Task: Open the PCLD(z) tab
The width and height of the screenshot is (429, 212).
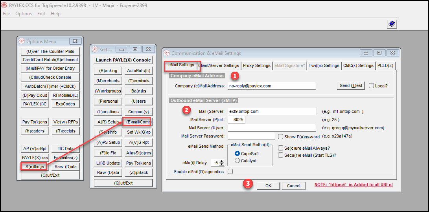Action: pos(385,65)
